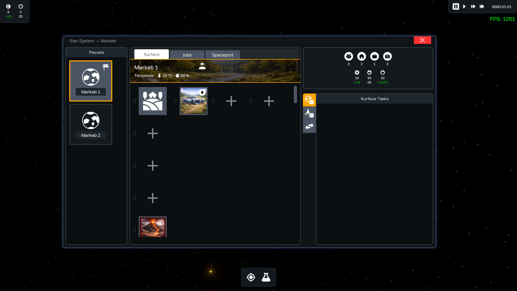Switch to the Jobs tab
Image resolution: width=517 pixels, height=291 pixels.
click(187, 55)
